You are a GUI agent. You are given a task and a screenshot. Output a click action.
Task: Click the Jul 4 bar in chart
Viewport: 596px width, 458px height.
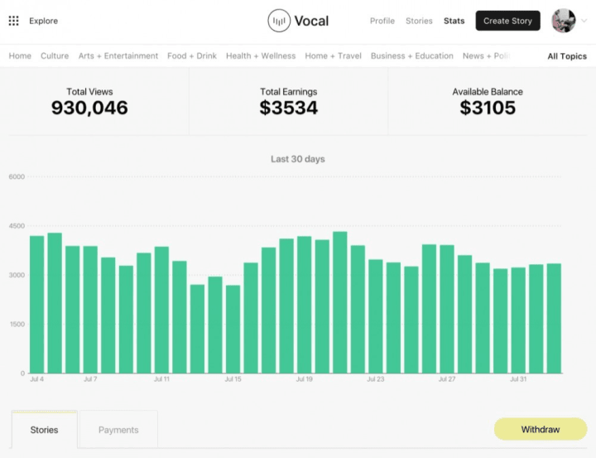tap(37, 305)
